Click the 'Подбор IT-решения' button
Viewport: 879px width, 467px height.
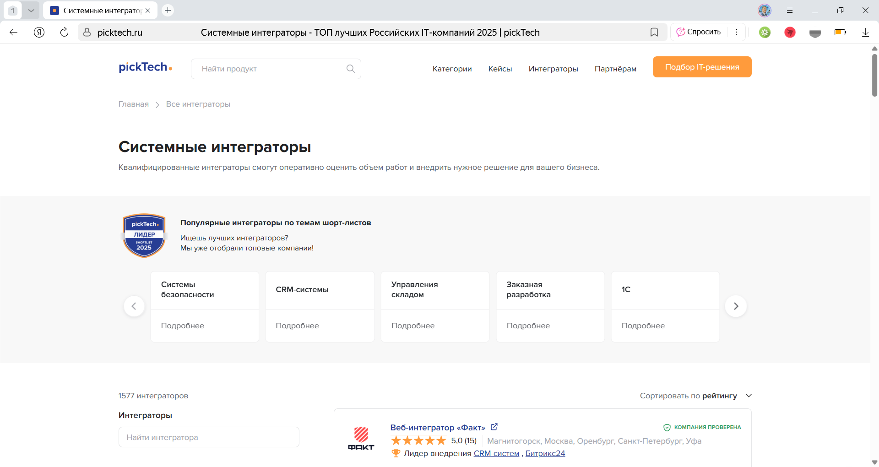(x=702, y=66)
